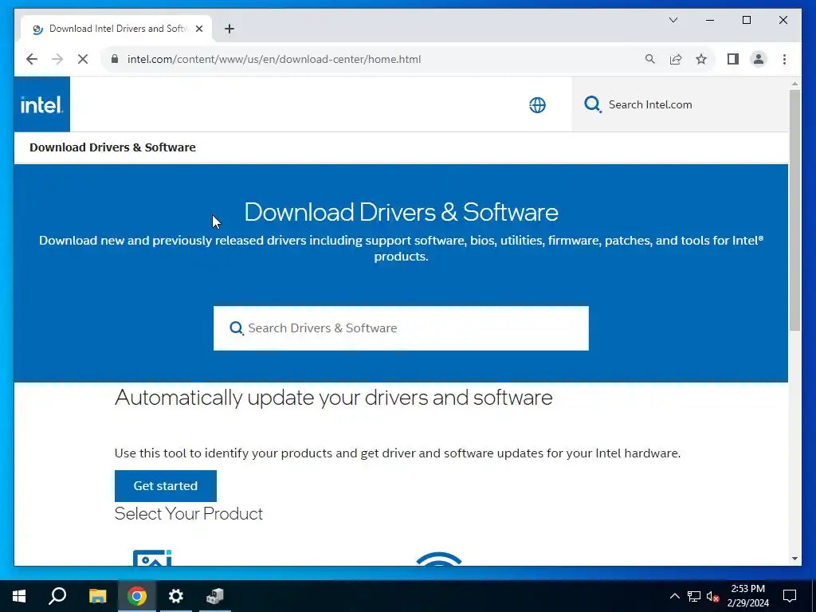This screenshot has height=612, width=816.
Task: Close the Download Intel Drivers tab
Action: (198, 29)
